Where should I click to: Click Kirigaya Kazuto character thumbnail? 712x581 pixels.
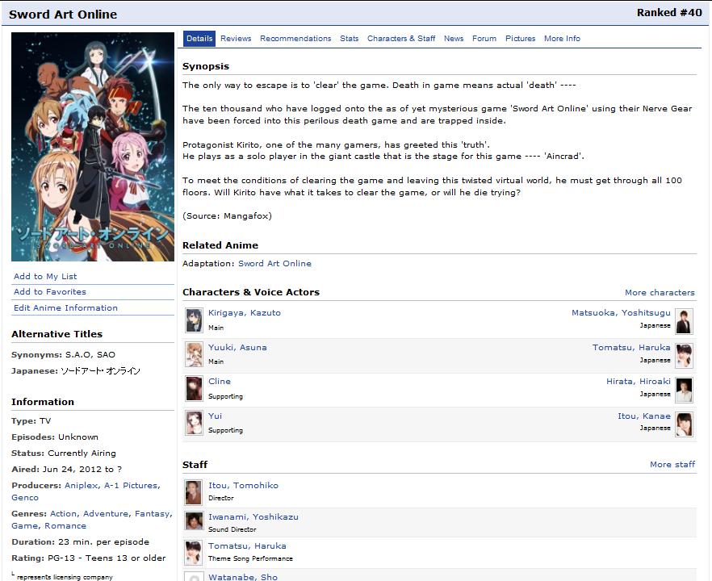(194, 320)
